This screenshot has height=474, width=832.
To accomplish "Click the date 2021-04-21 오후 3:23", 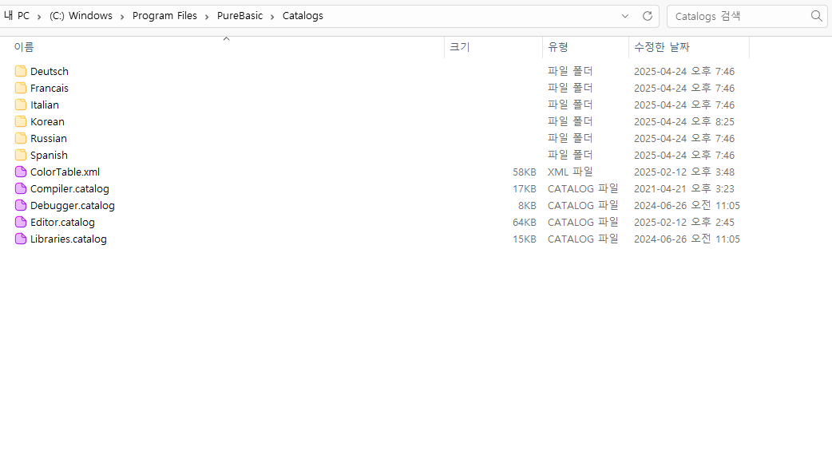I will tap(684, 189).
